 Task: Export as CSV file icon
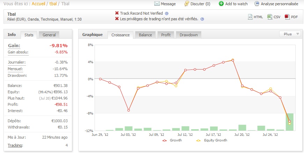269,16
